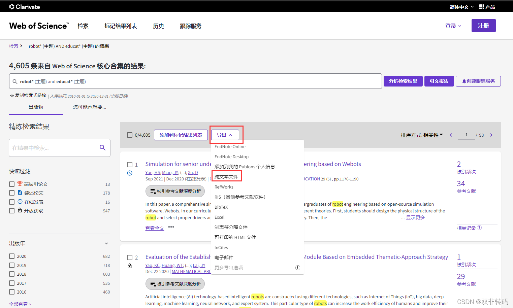Check the 高被引论文 filter
This screenshot has width=513, height=308.
(x=12, y=184)
